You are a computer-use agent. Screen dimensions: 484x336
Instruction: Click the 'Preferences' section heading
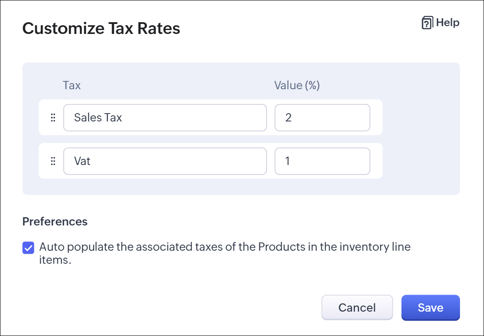point(55,222)
